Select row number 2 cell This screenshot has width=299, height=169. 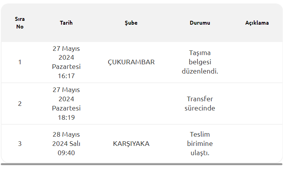pyautogui.click(x=20, y=104)
